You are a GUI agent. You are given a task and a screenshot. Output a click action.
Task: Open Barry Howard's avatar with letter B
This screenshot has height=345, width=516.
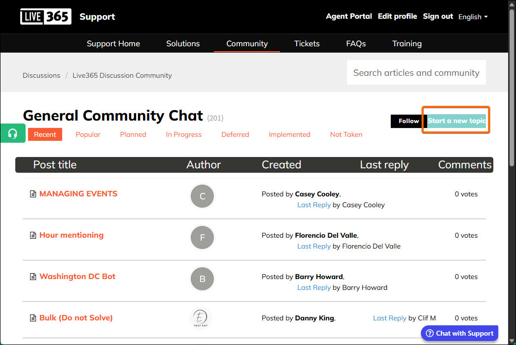(x=203, y=279)
